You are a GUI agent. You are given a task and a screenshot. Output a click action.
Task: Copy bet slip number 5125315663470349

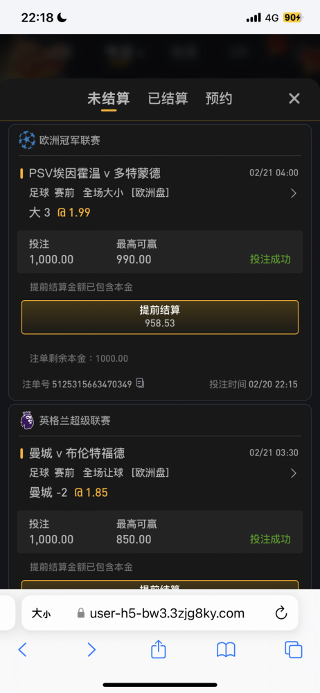140,383
